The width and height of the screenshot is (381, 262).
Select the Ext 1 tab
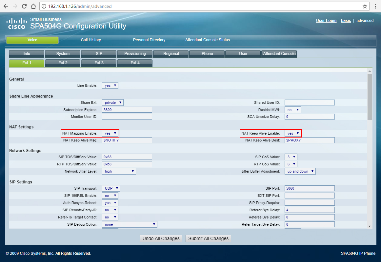click(x=27, y=63)
